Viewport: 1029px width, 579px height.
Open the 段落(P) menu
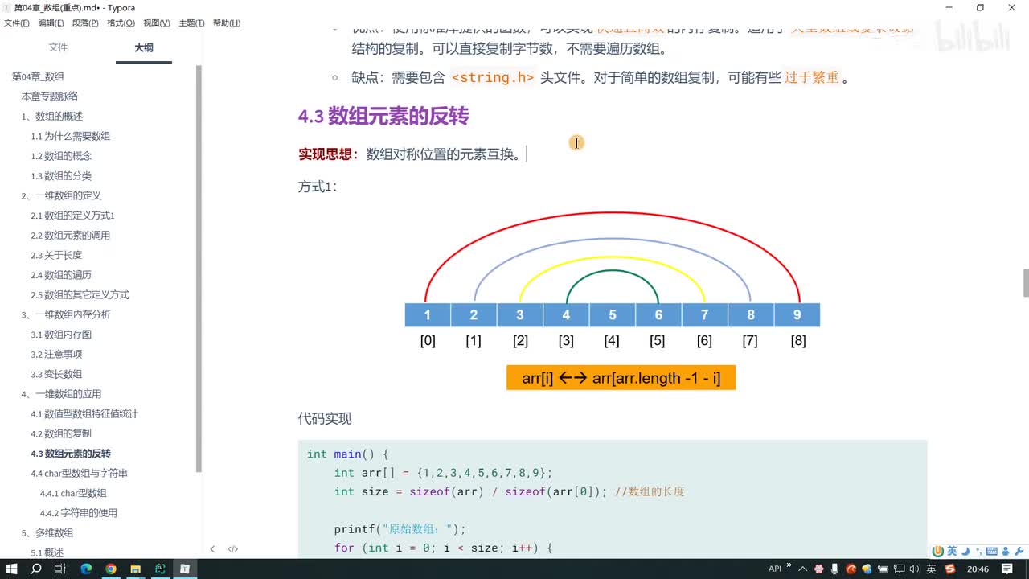tap(85, 23)
